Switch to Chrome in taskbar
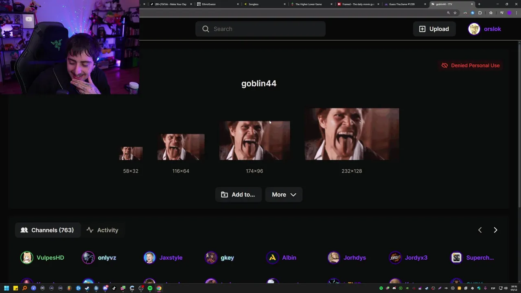 [159, 288]
